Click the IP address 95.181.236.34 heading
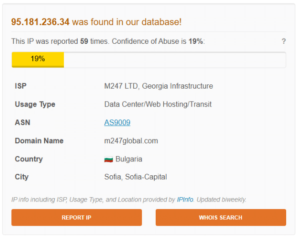 click(40, 22)
